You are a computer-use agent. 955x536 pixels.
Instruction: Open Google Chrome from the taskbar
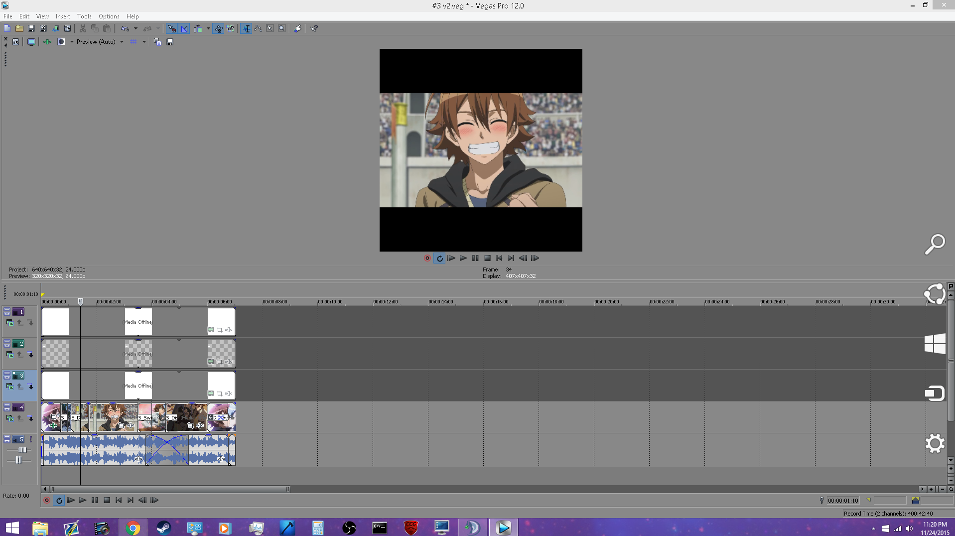tap(133, 528)
